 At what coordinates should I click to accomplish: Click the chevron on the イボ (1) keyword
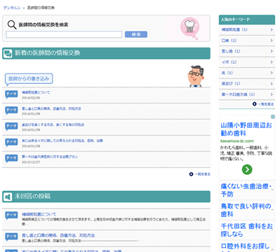pos(271,62)
